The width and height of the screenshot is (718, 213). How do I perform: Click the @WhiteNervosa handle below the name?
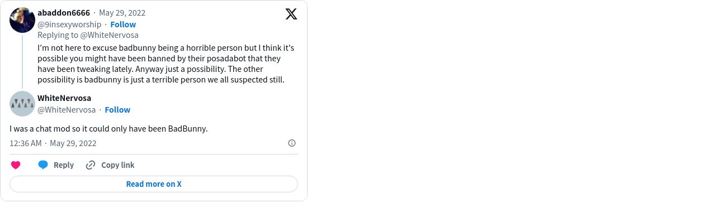click(x=67, y=110)
